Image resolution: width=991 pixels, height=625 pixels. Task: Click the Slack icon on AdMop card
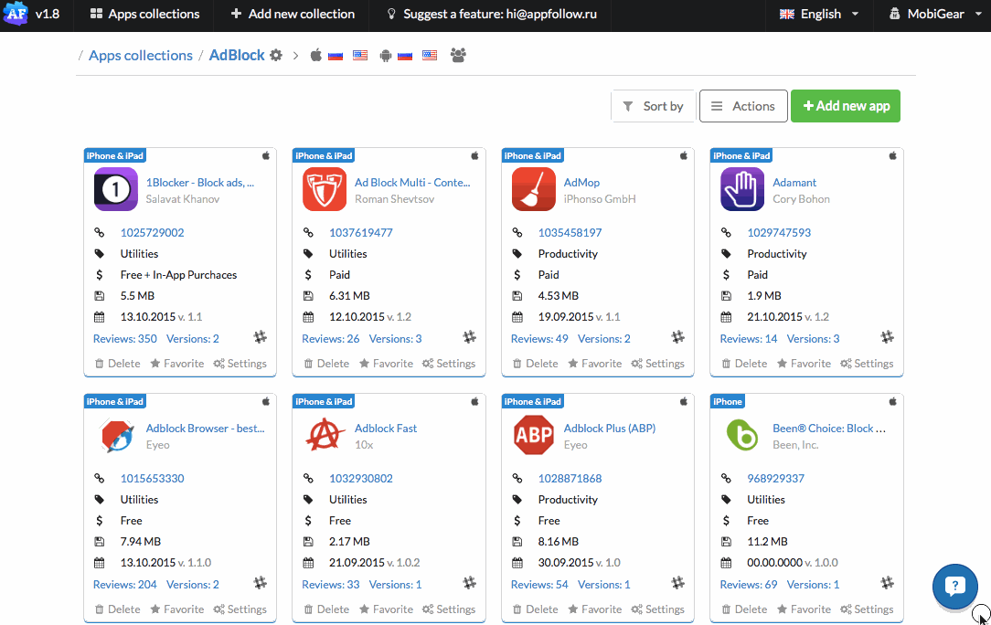[x=678, y=337]
